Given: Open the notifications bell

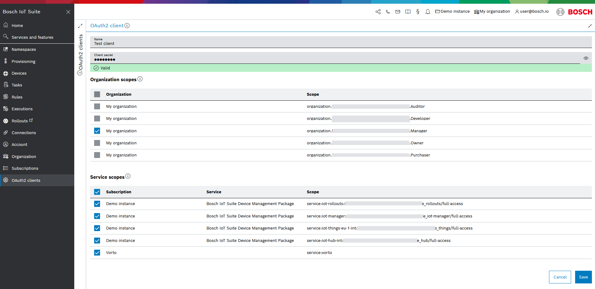Looking at the screenshot, I should (428, 12).
